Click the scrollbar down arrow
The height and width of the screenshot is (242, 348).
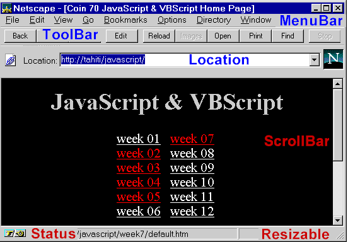coord(338,220)
